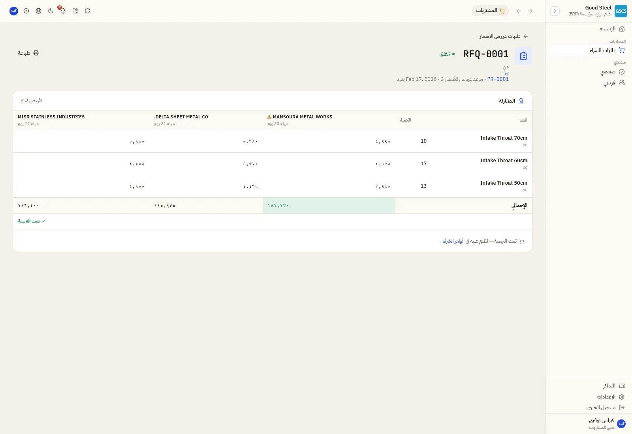
Task: Open the notifications bell with badge 7
Action: pos(62,11)
